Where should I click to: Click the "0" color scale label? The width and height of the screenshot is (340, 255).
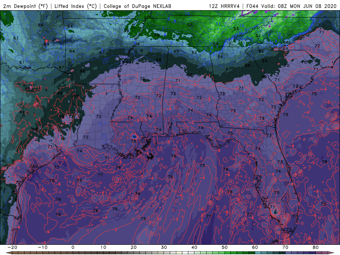coord(73,247)
